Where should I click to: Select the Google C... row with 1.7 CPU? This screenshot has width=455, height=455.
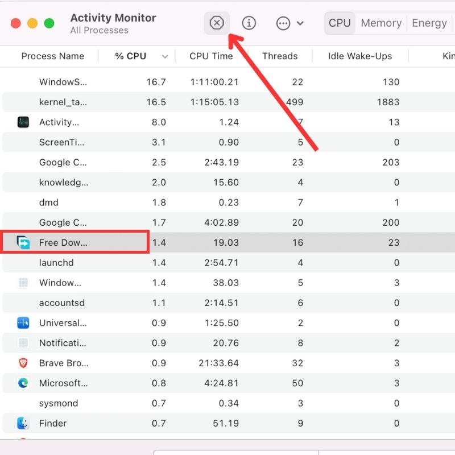pyautogui.click(x=229, y=222)
